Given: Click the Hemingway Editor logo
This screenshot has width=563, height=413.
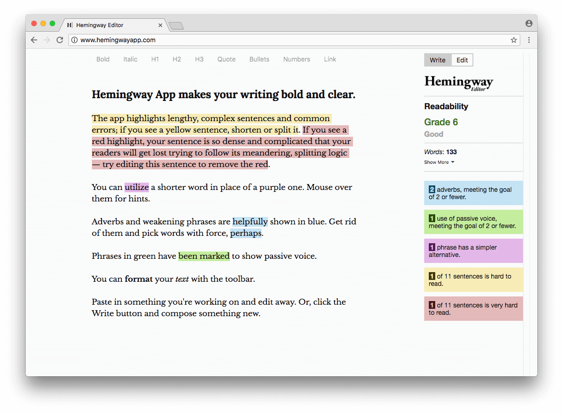Looking at the screenshot, I should tap(459, 83).
